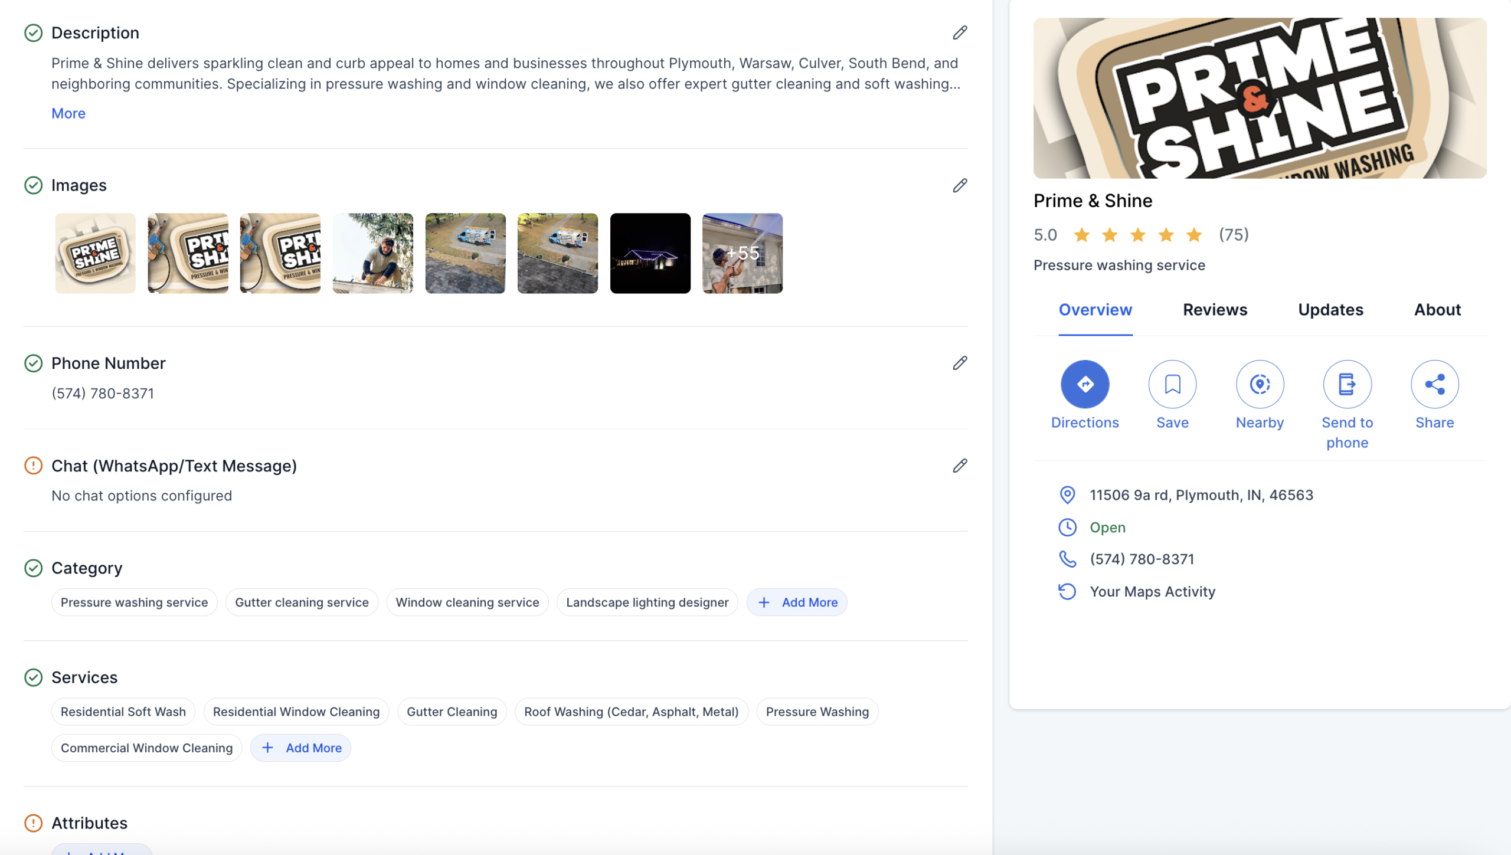The height and width of the screenshot is (855, 1511).
Task: Click the Open hours status text
Action: tap(1107, 528)
